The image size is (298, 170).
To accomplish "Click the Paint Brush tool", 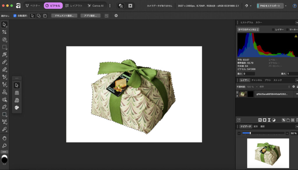I will point(4,62).
